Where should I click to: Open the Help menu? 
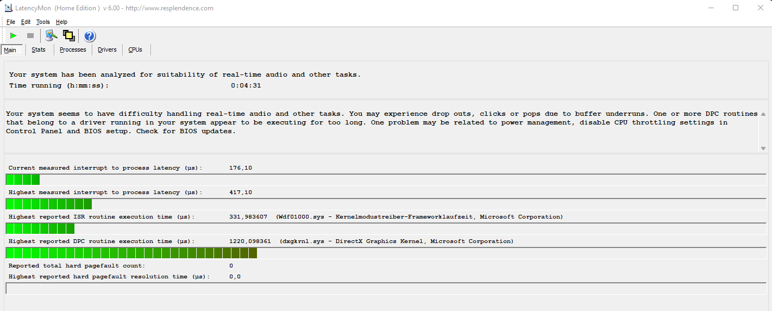[x=61, y=22]
